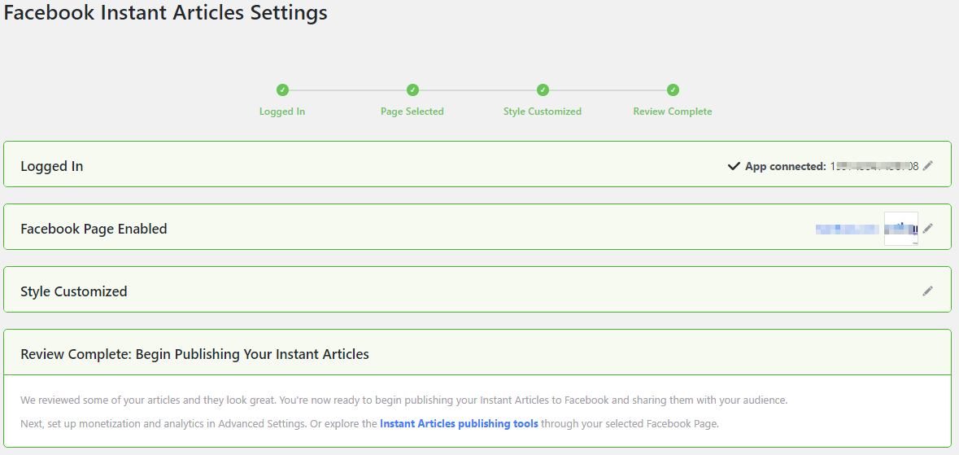Image resolution: width=959 pixels, height=455 pixels.
Task: Expand the Logged In panel heading
Action: (x=52, y=166)
